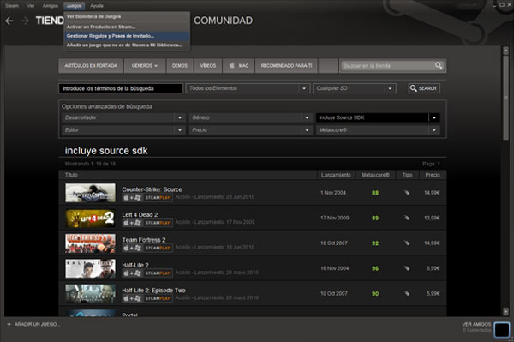The image size is (514, 342).
Task: Expand the Precio filter dropdown
Action: pos(250,130)
